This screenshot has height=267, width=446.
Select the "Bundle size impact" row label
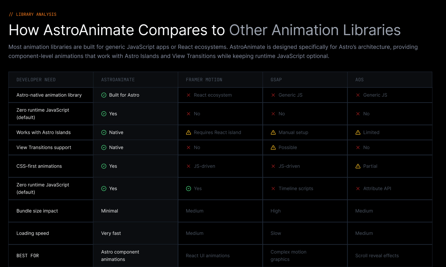point(37,211)
